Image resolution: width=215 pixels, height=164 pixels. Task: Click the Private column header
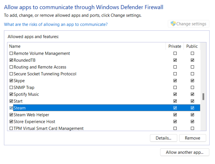(175, 46)
